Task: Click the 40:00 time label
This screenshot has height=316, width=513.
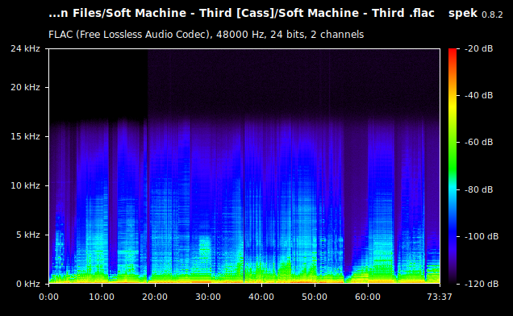Action: (261, 297)
